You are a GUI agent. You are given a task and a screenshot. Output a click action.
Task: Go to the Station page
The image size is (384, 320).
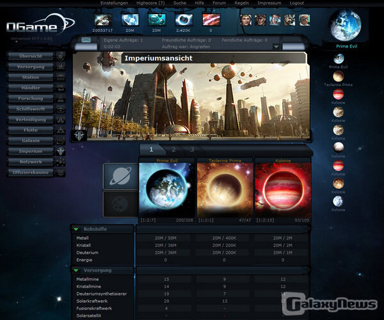pyautogui.click(x=31, y=77)
